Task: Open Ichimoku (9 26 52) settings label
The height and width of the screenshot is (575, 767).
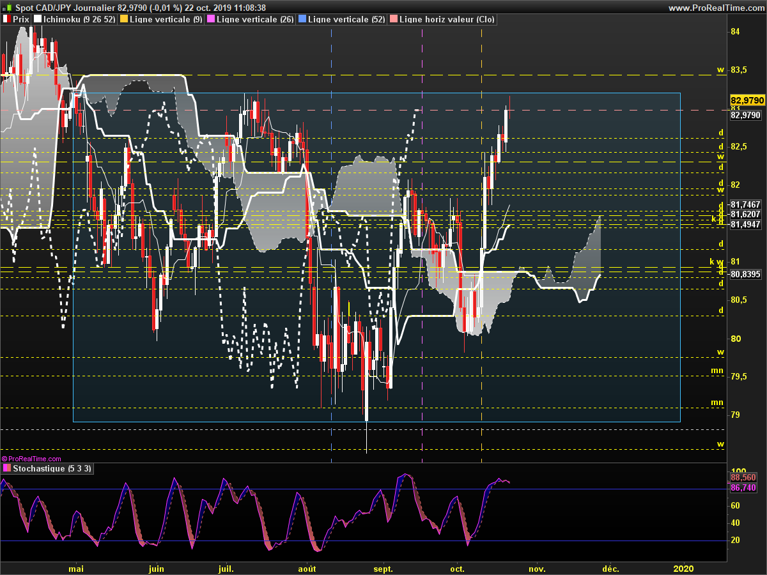Action: point(80,19)
